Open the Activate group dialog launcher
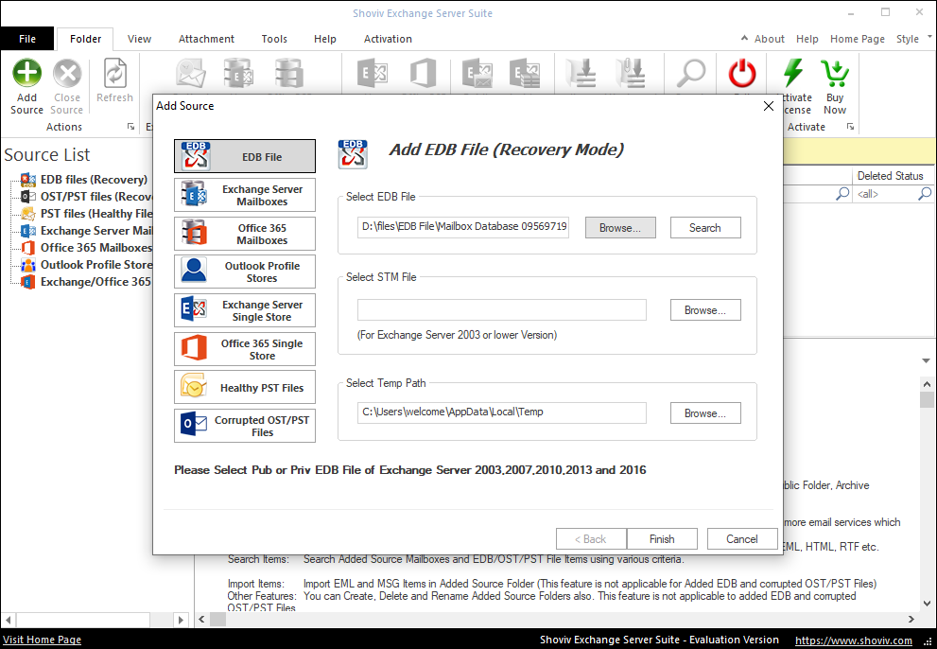 850,127
